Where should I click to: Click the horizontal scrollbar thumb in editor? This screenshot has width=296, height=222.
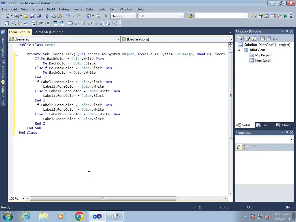point(103,199)
